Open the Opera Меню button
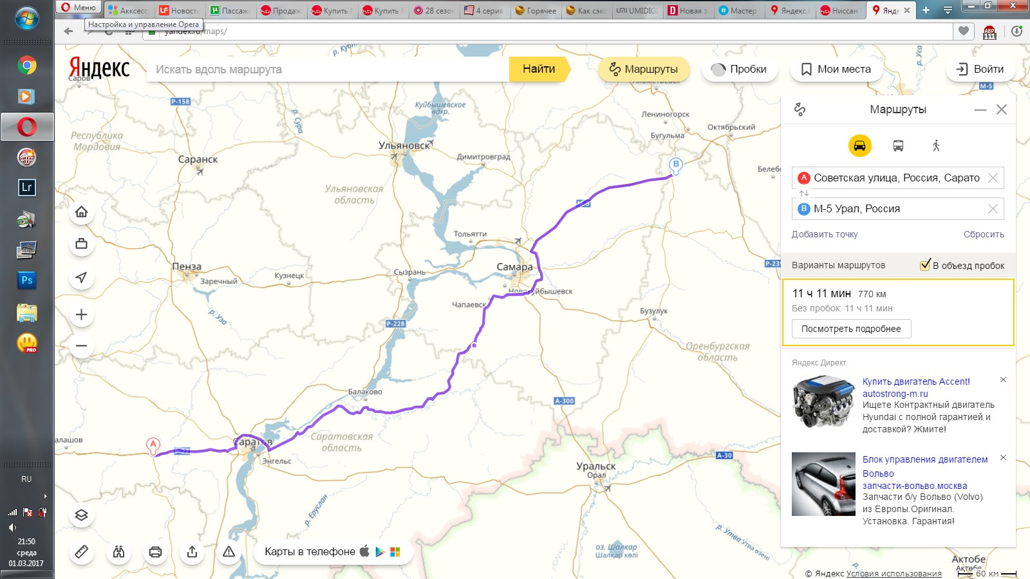 (x=79, y=8)
